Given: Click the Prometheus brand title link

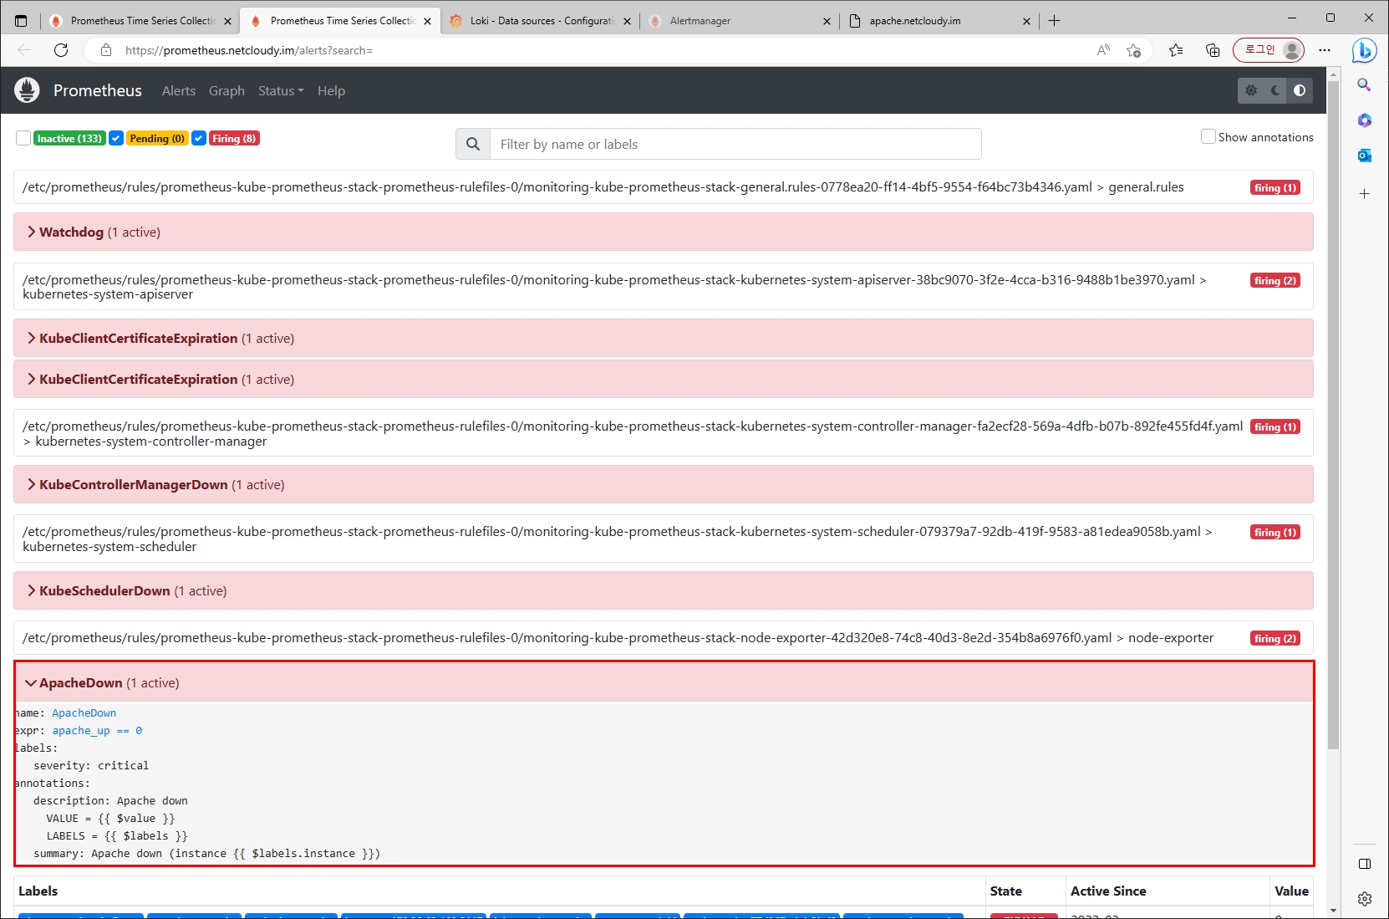Looking at the screenshot, I should (x=98, y=90).
